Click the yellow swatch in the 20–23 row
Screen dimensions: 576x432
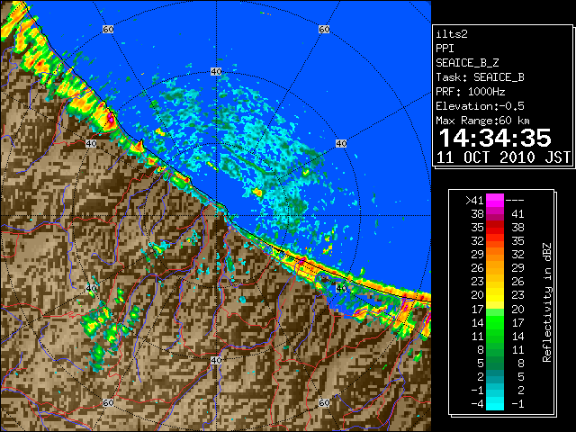click(x=495, y=295)
